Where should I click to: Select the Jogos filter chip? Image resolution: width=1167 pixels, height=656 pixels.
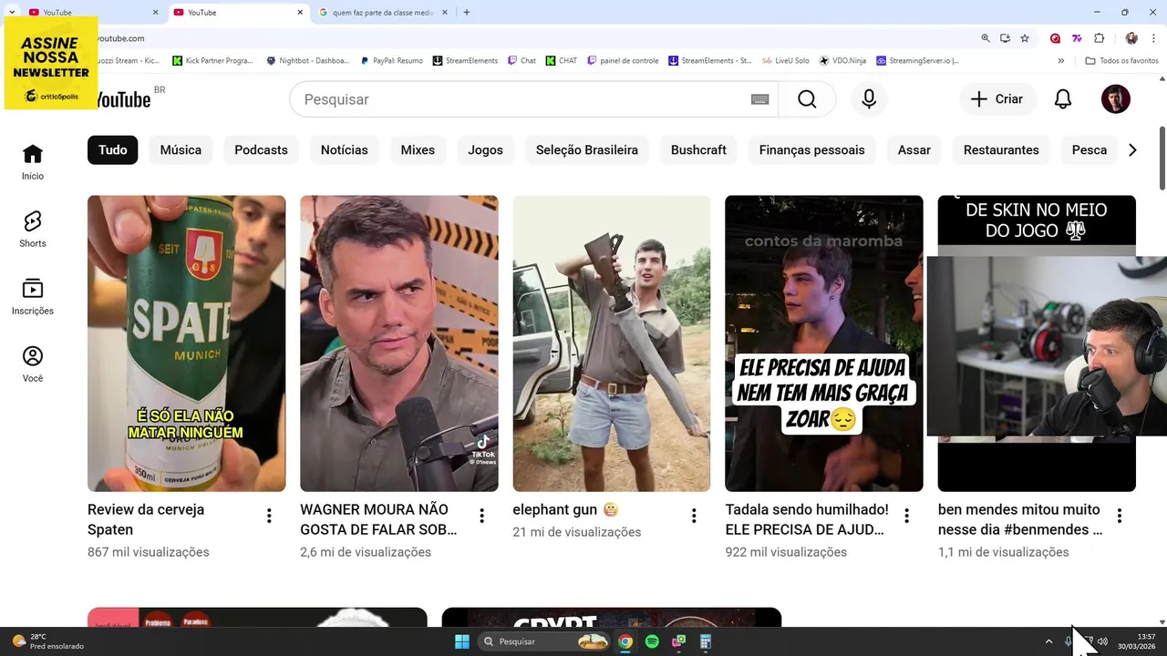click(485, 150)
